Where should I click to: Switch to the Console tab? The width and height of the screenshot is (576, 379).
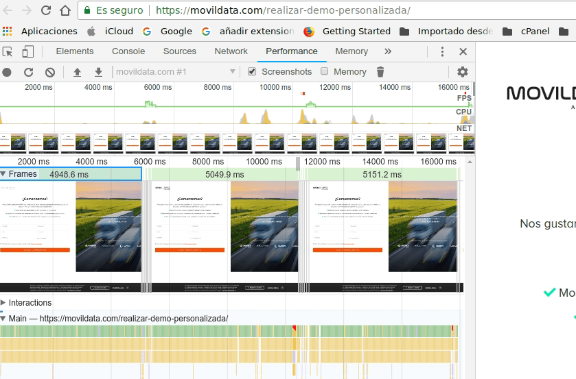click(128, 51)
